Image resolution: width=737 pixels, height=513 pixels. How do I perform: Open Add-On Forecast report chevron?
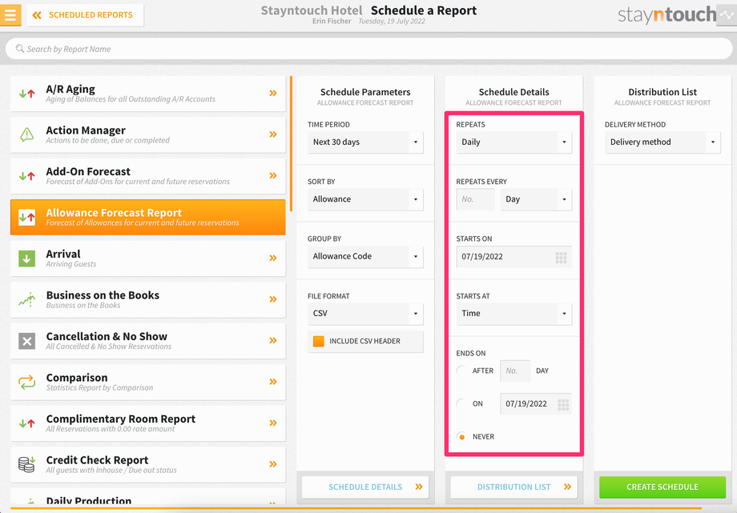273,176
